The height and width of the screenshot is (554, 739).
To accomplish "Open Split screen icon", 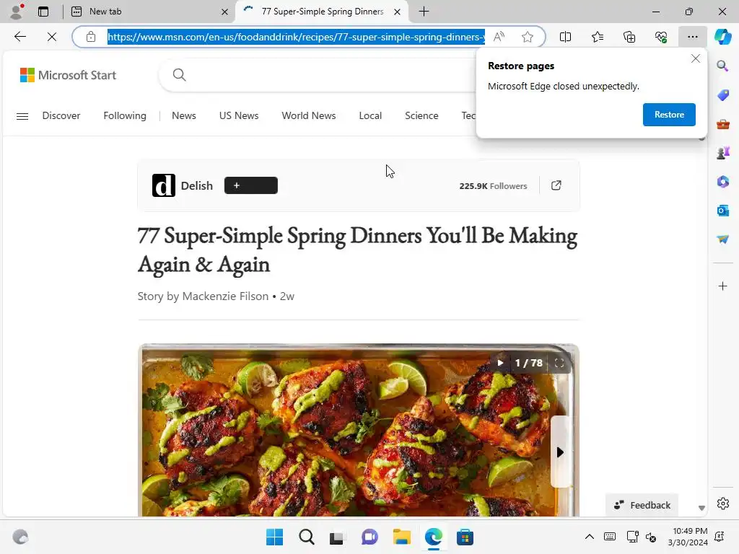I will 565,37.
